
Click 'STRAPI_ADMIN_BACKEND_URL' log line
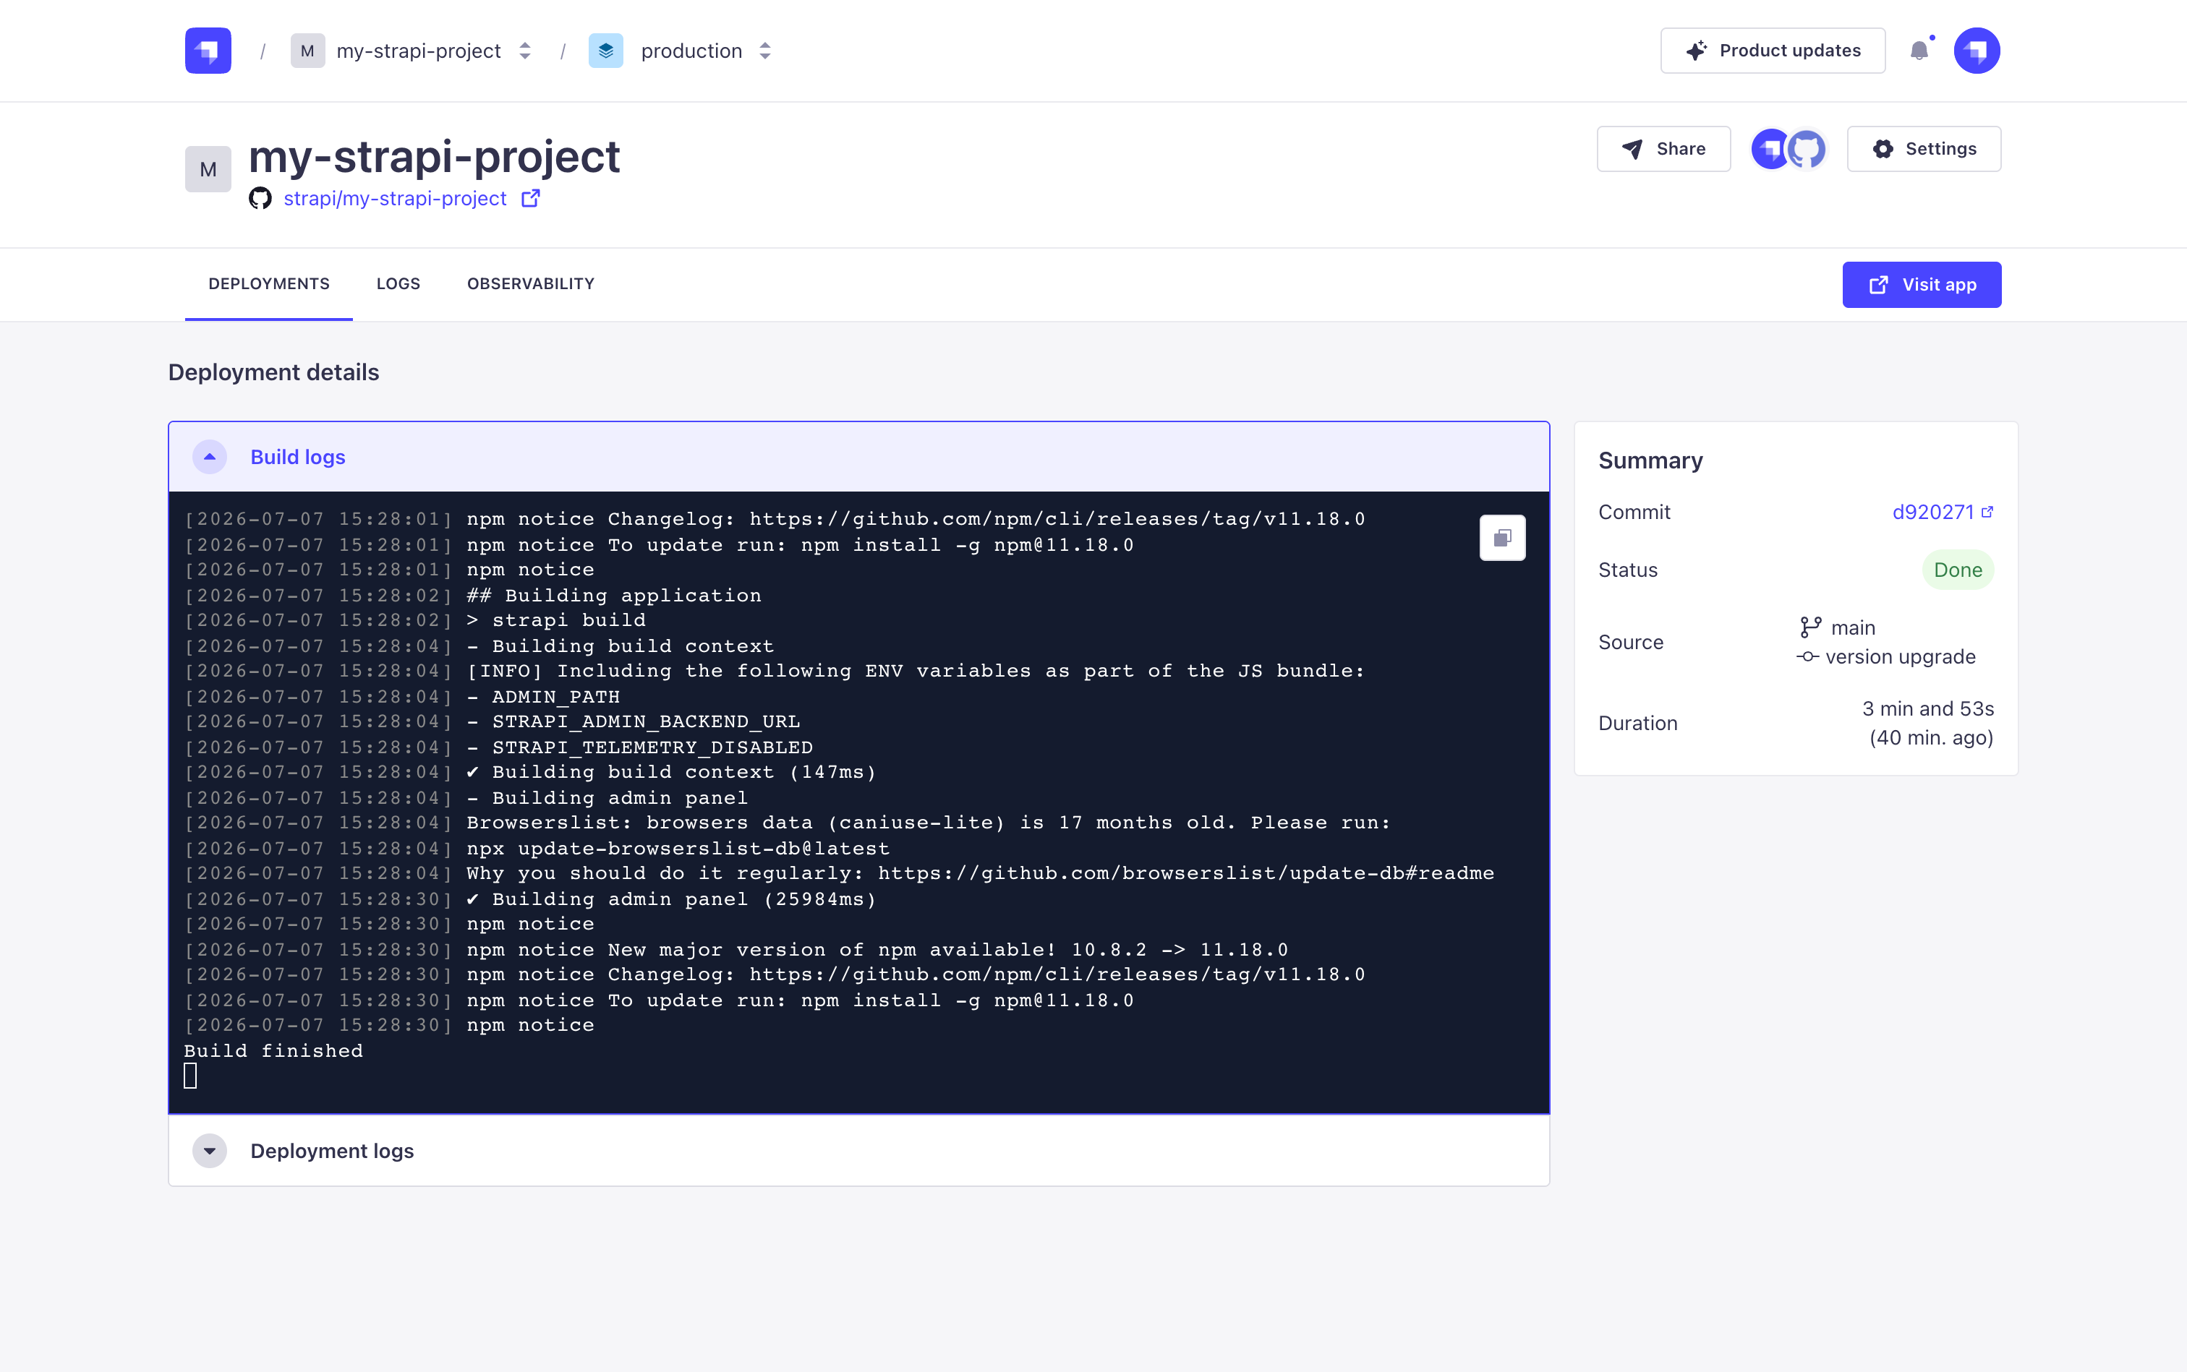coord(633,721)
